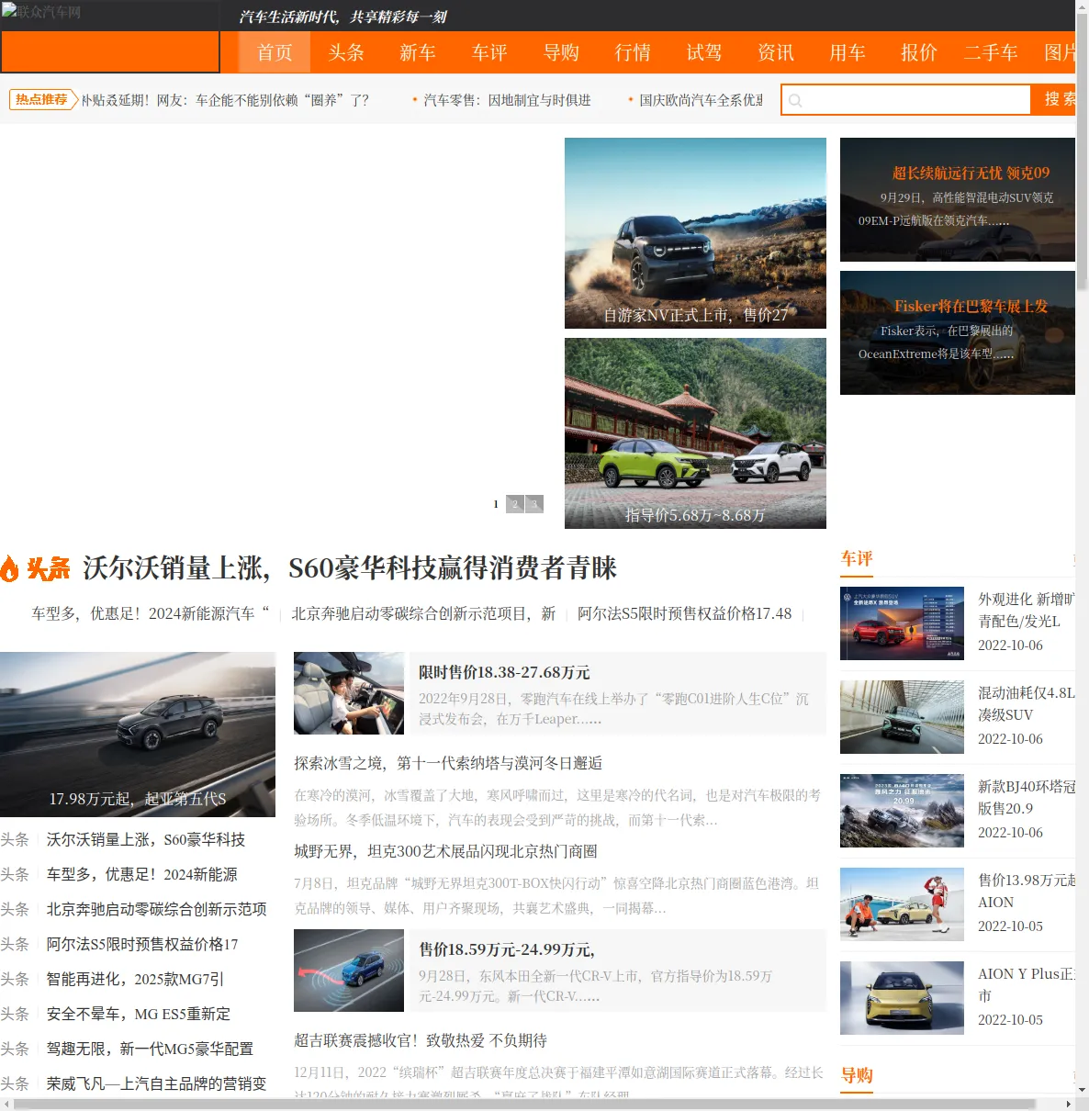Screen dimensions: 1089x1111
Task: Open list item 阿尔法S5限时预售权益价格17
Action: [x=142, y=944]
